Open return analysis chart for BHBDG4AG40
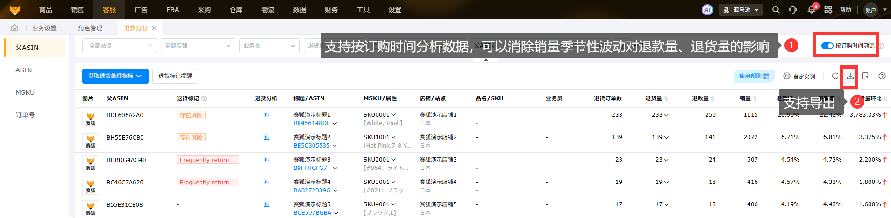 click(x=266, y=160)
